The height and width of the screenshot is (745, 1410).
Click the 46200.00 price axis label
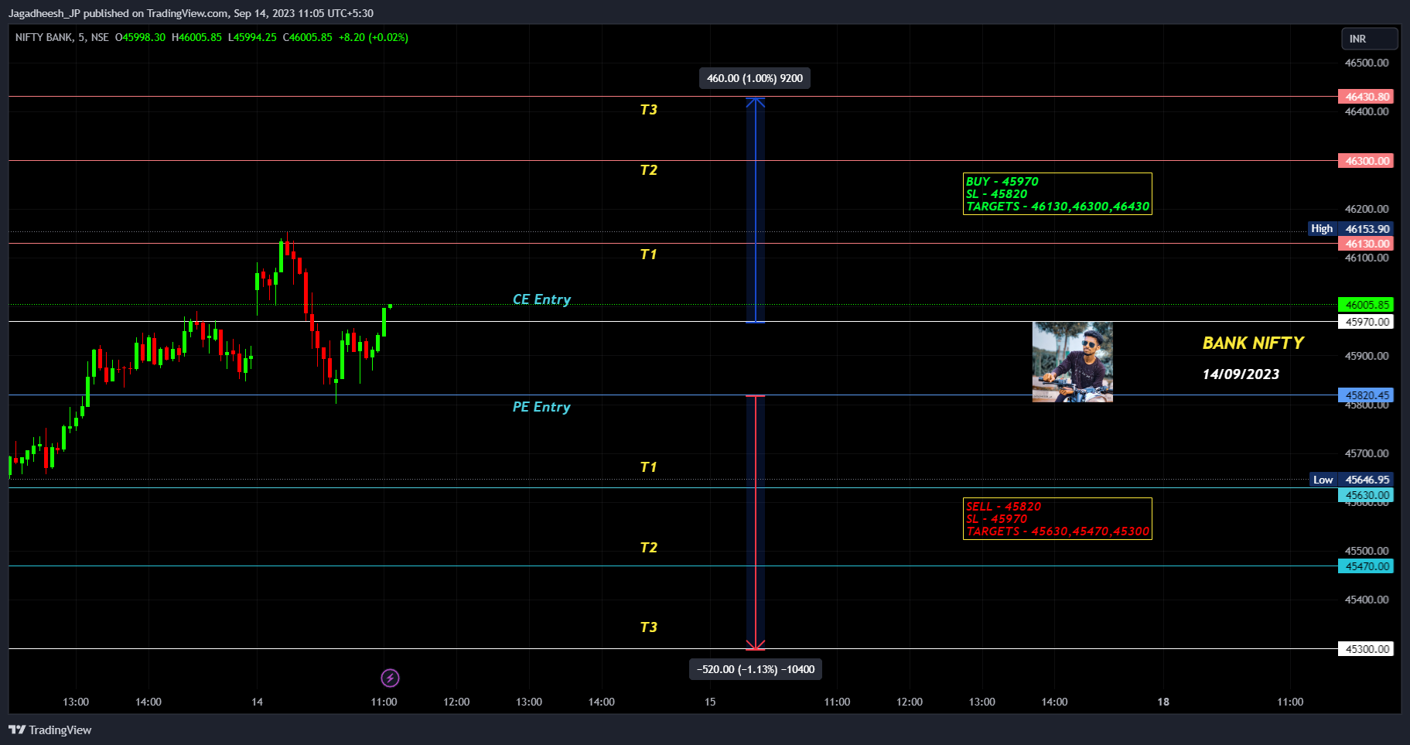1367,209
